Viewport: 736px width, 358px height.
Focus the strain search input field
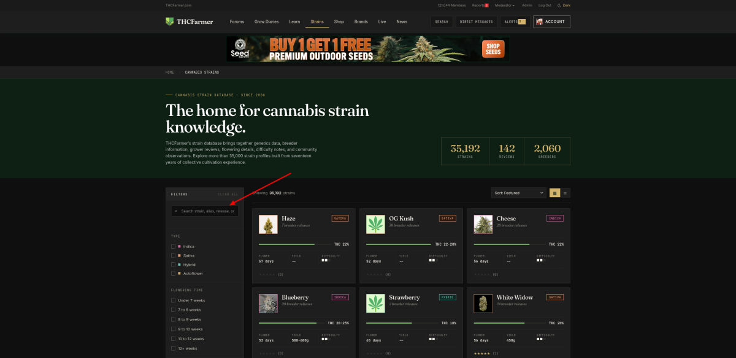pyautogui.click(x=205, y=211)
